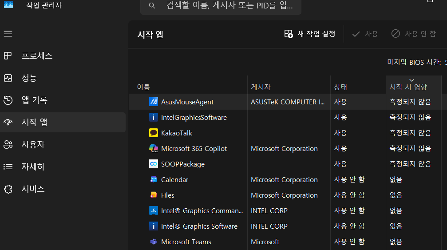Select the KakaoTalk row name
The image size is (447, 250).
[x=177, y=133]
